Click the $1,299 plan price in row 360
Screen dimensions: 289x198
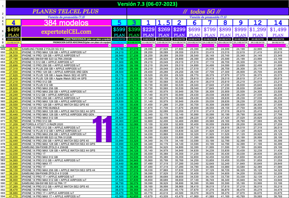258,85
